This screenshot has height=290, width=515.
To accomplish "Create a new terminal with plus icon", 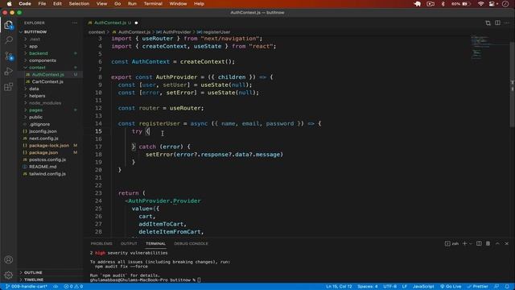I will click(x=464, y=243).
